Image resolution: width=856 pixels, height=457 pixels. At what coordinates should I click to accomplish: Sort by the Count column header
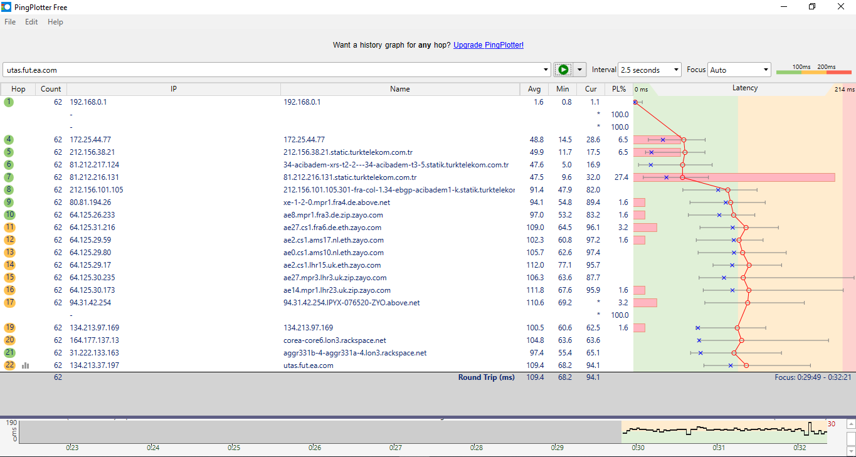pos(51,89)
